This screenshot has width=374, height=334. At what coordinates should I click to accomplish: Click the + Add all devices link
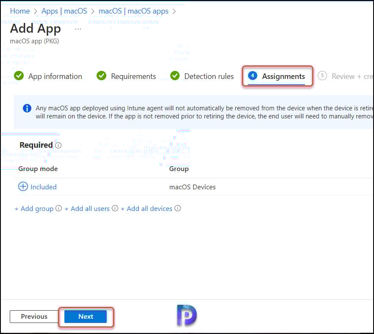(146, 208)
